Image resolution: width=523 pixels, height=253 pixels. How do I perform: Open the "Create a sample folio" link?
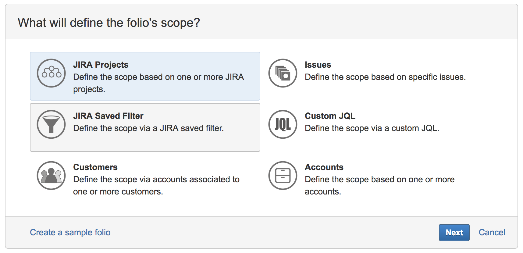(x=70, y=232)
